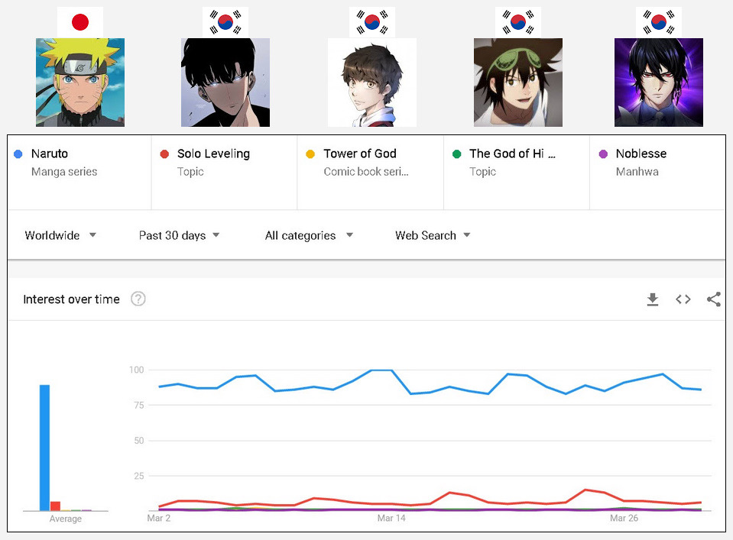Screen dimensions: 733x540
Task: Click the download CSV icon
Action: 653,299
